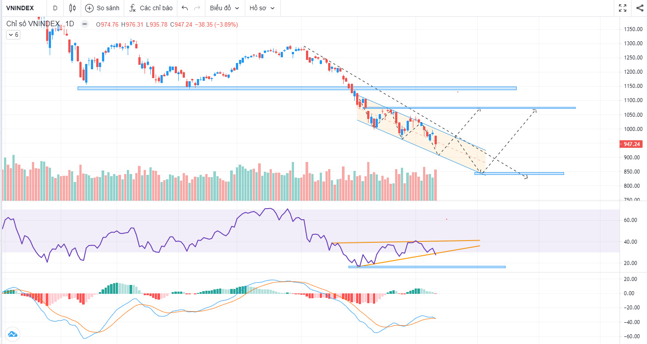Undo the last chart action
The width and height of the screenshot is (647, 344).
click(x=185, y=8)
